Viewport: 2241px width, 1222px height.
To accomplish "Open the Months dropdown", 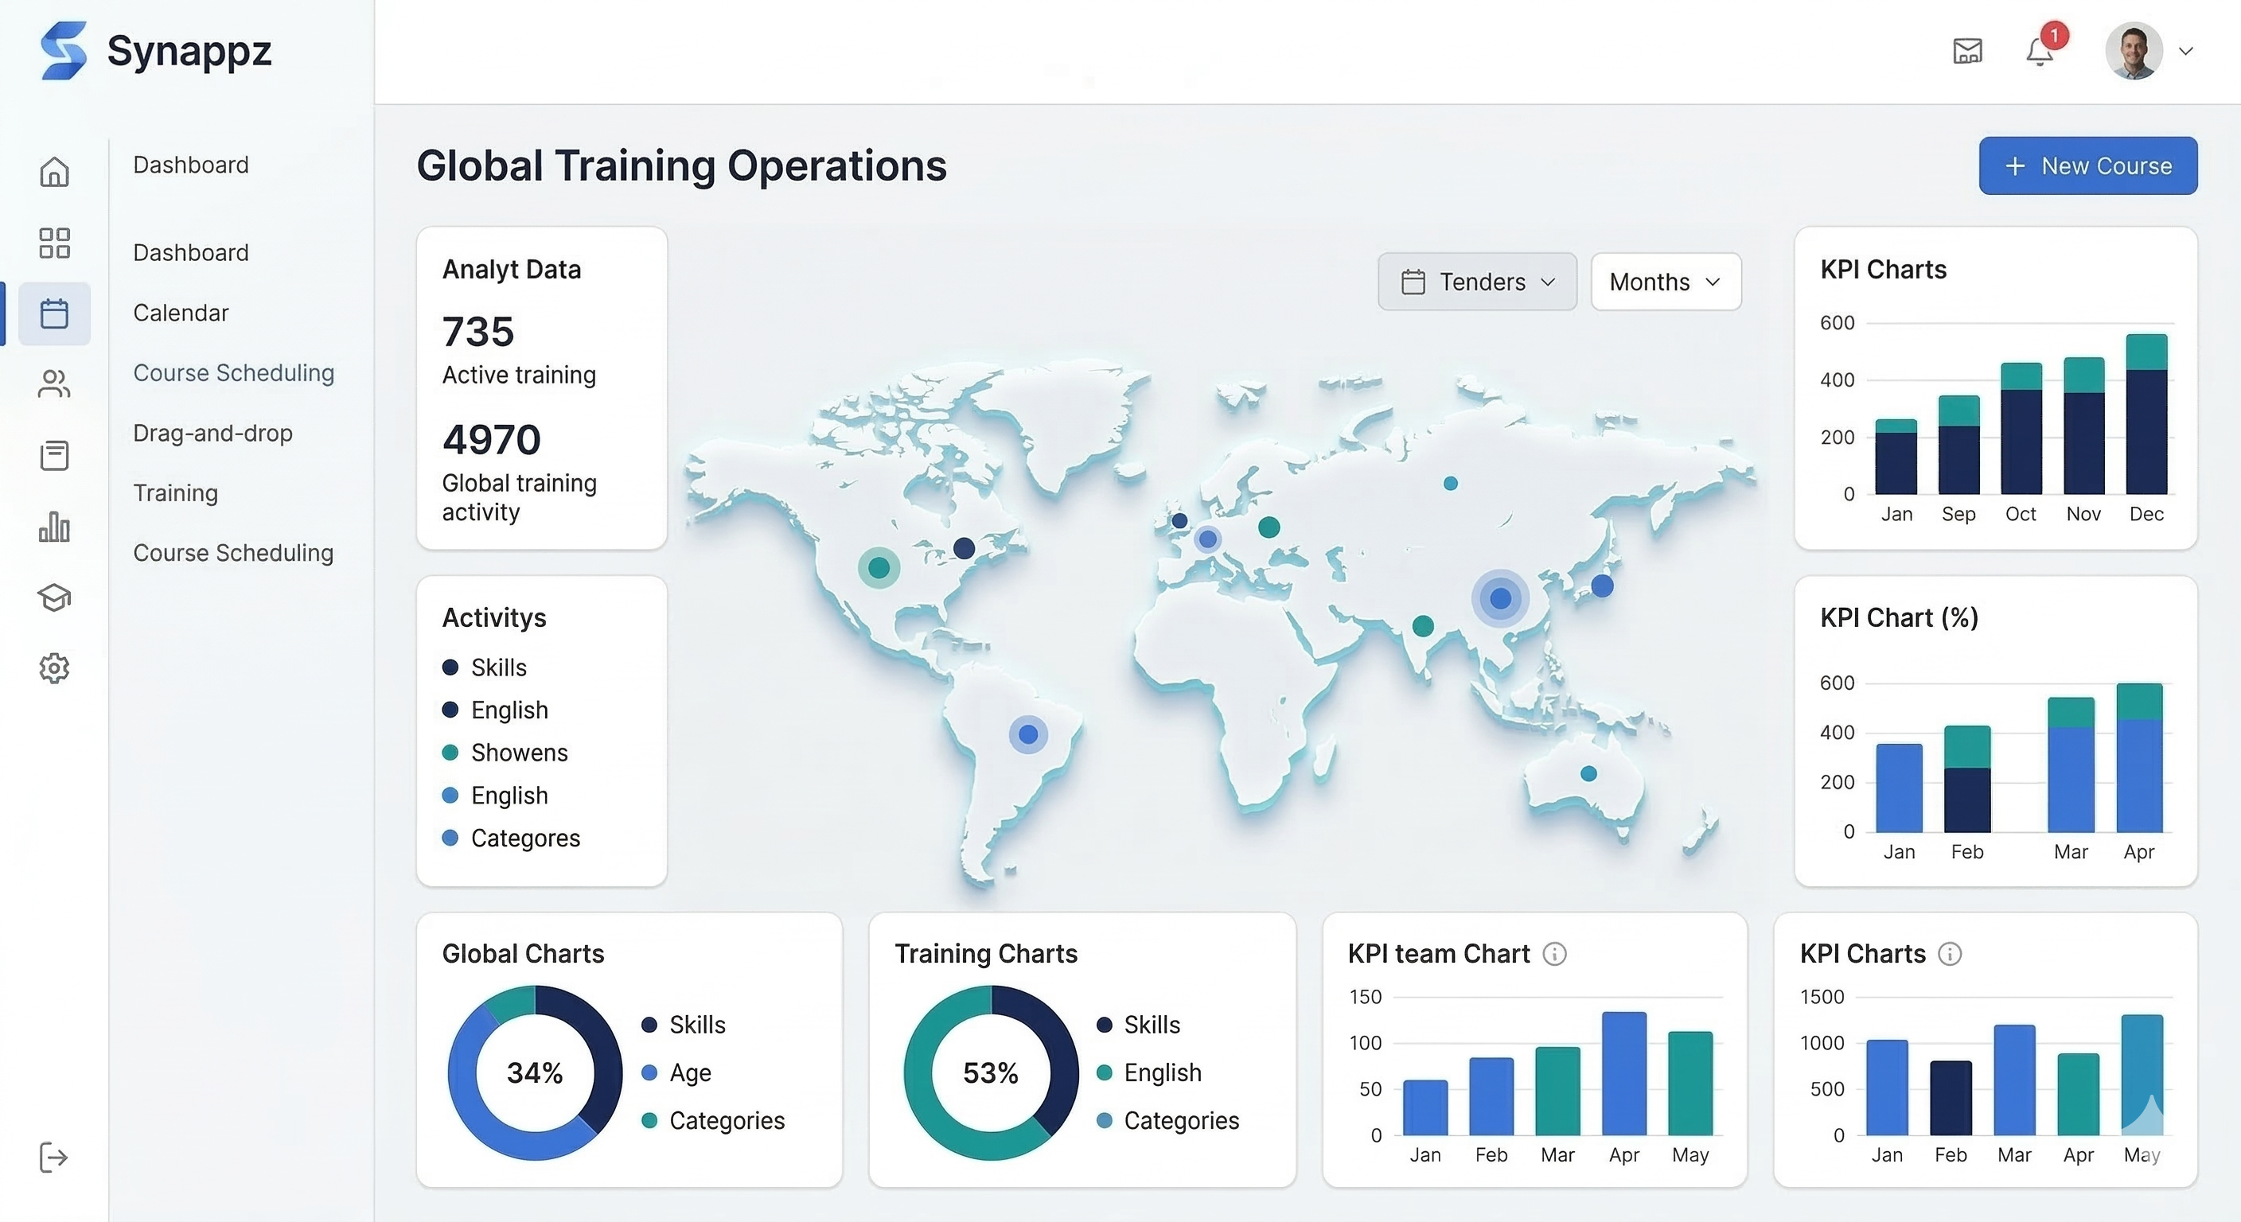I will click(x=1664, y=281).
